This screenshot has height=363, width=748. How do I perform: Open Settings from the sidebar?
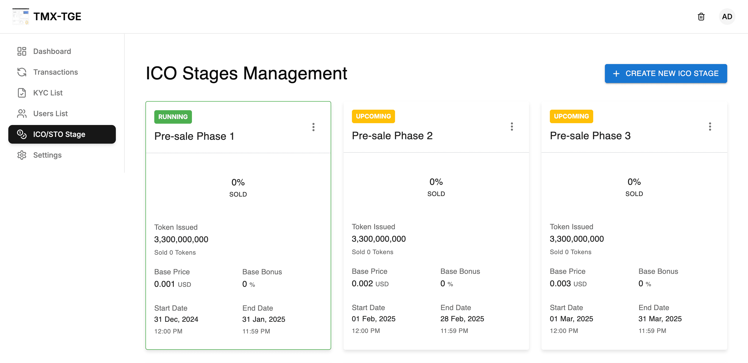[62, 155]
